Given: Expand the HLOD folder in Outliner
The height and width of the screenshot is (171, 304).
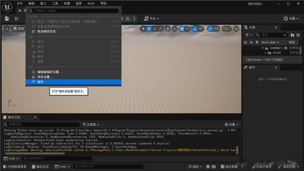Looking at the screenshot, I should 266,53.
